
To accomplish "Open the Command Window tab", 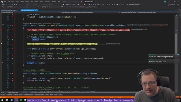I will coord(28,94).
